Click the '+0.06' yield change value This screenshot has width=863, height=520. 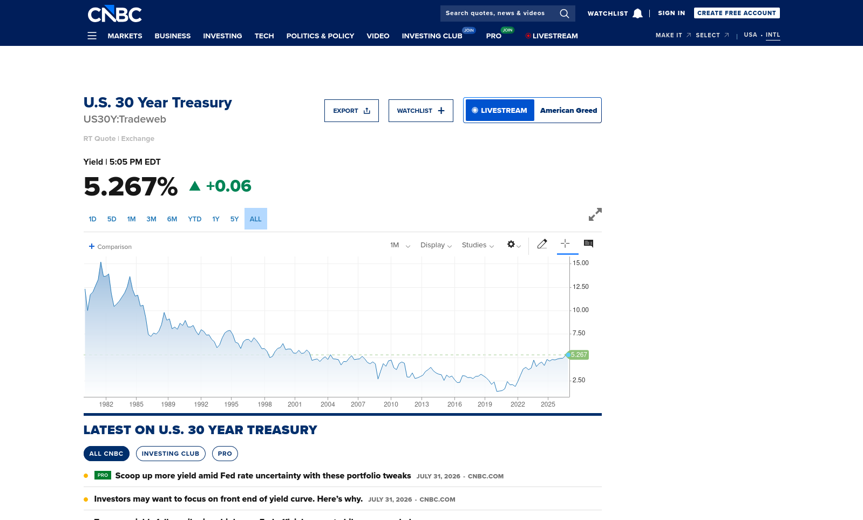(x=229, y=186)
